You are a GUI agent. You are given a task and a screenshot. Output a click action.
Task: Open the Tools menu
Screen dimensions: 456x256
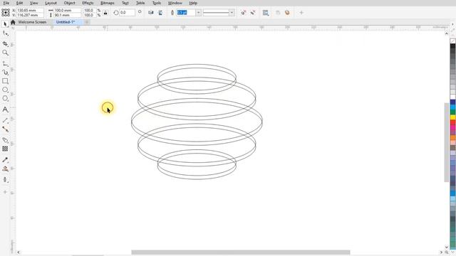[x=157, y=3]
